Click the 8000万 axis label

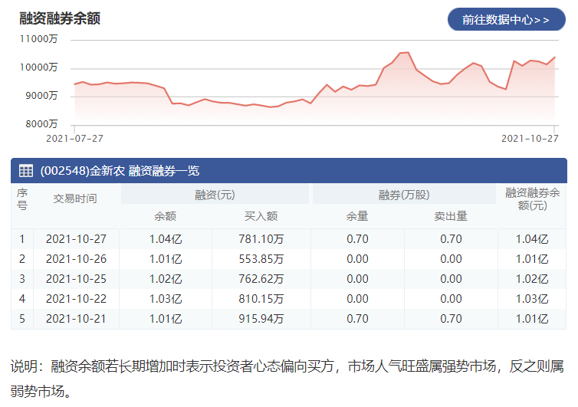click(41, 124)
